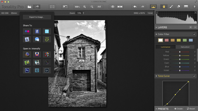Click the FIT zoom button

pos(99,7)
